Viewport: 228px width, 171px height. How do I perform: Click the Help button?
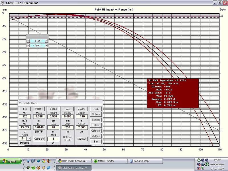point(96,109)
